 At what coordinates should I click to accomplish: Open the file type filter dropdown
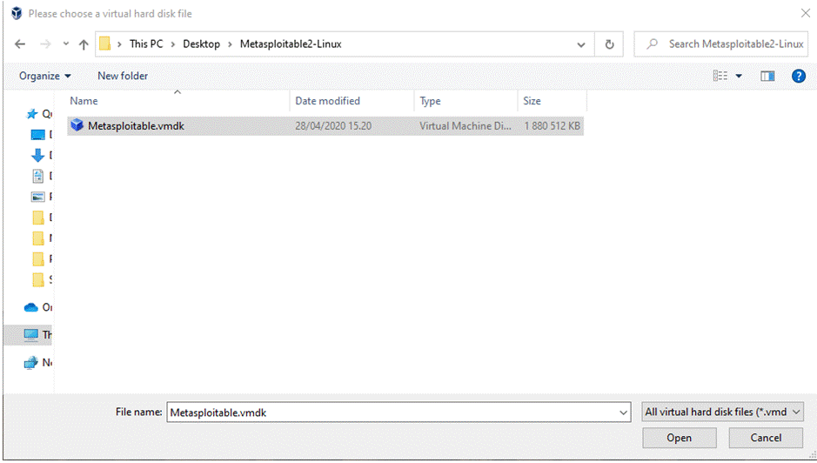coord(722,413)
